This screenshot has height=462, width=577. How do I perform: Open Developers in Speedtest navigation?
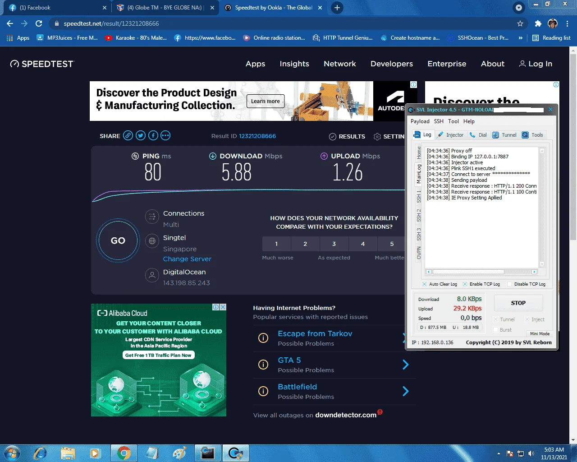click(392, 64)
